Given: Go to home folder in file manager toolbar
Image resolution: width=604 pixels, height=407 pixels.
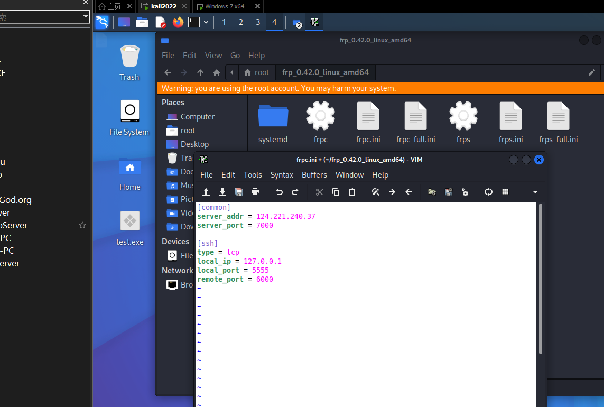Looking at the screenshot, I should [x=217, y=72].
